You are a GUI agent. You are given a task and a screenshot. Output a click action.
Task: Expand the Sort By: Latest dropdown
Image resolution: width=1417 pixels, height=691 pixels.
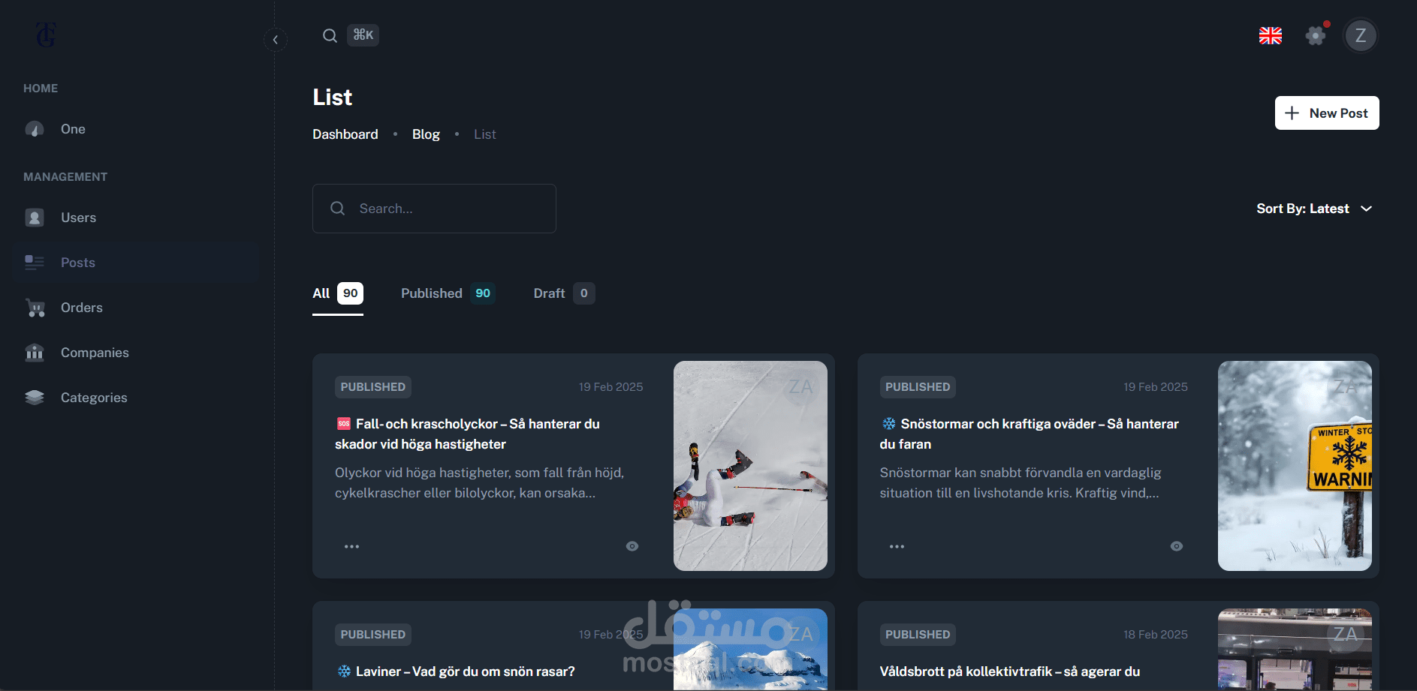tap(1314, 209)
